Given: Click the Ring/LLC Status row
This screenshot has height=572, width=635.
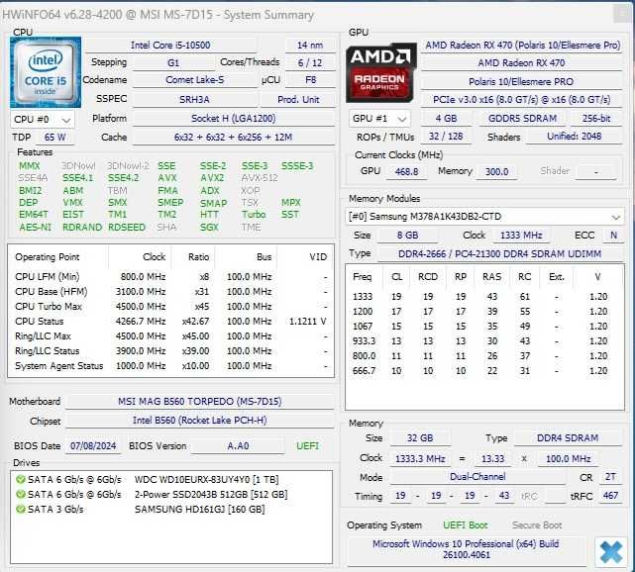Looking at the screenshot, I should pos(170,351).
